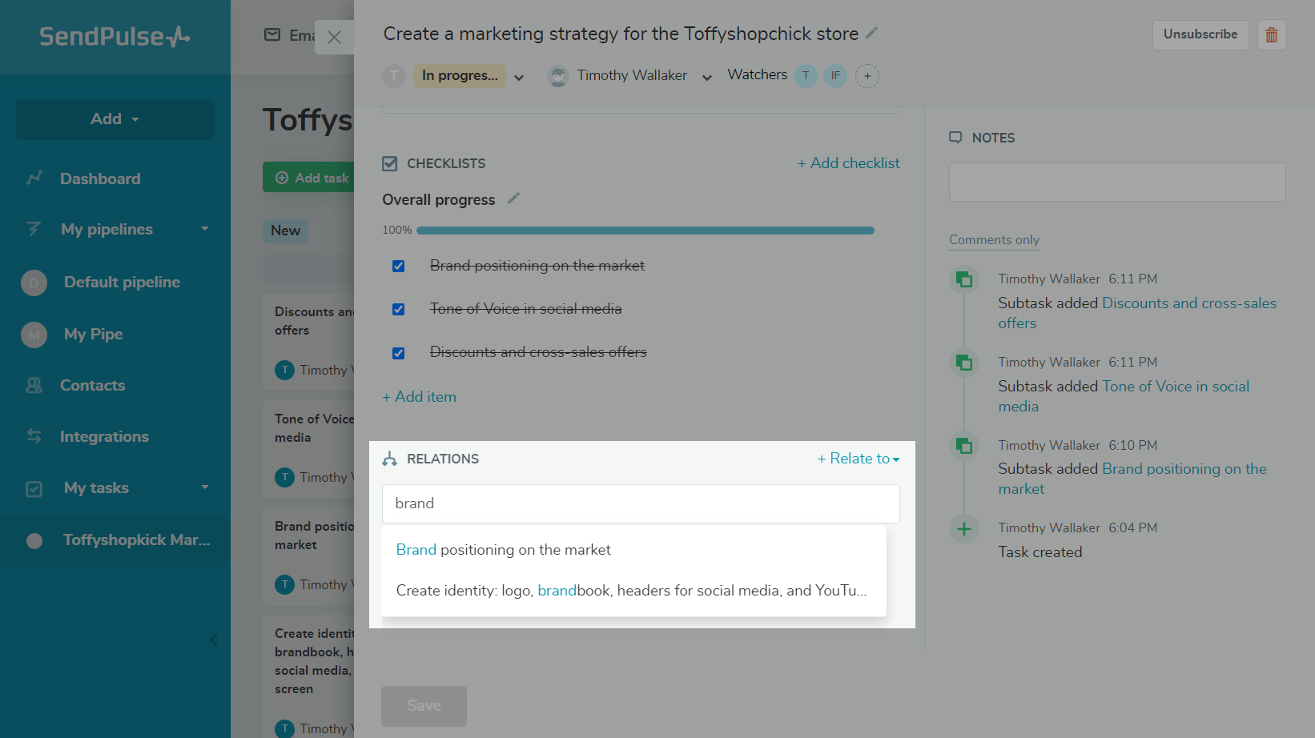Screen dimensions: 1315x738
Task: Open Discounts and cross-sales offers subtask link
Action: pyautogui.click(x=1137, y=313)
